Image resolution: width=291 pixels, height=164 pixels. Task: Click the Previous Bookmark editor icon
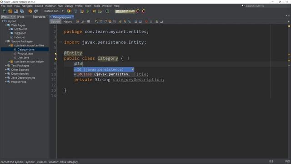120,21
